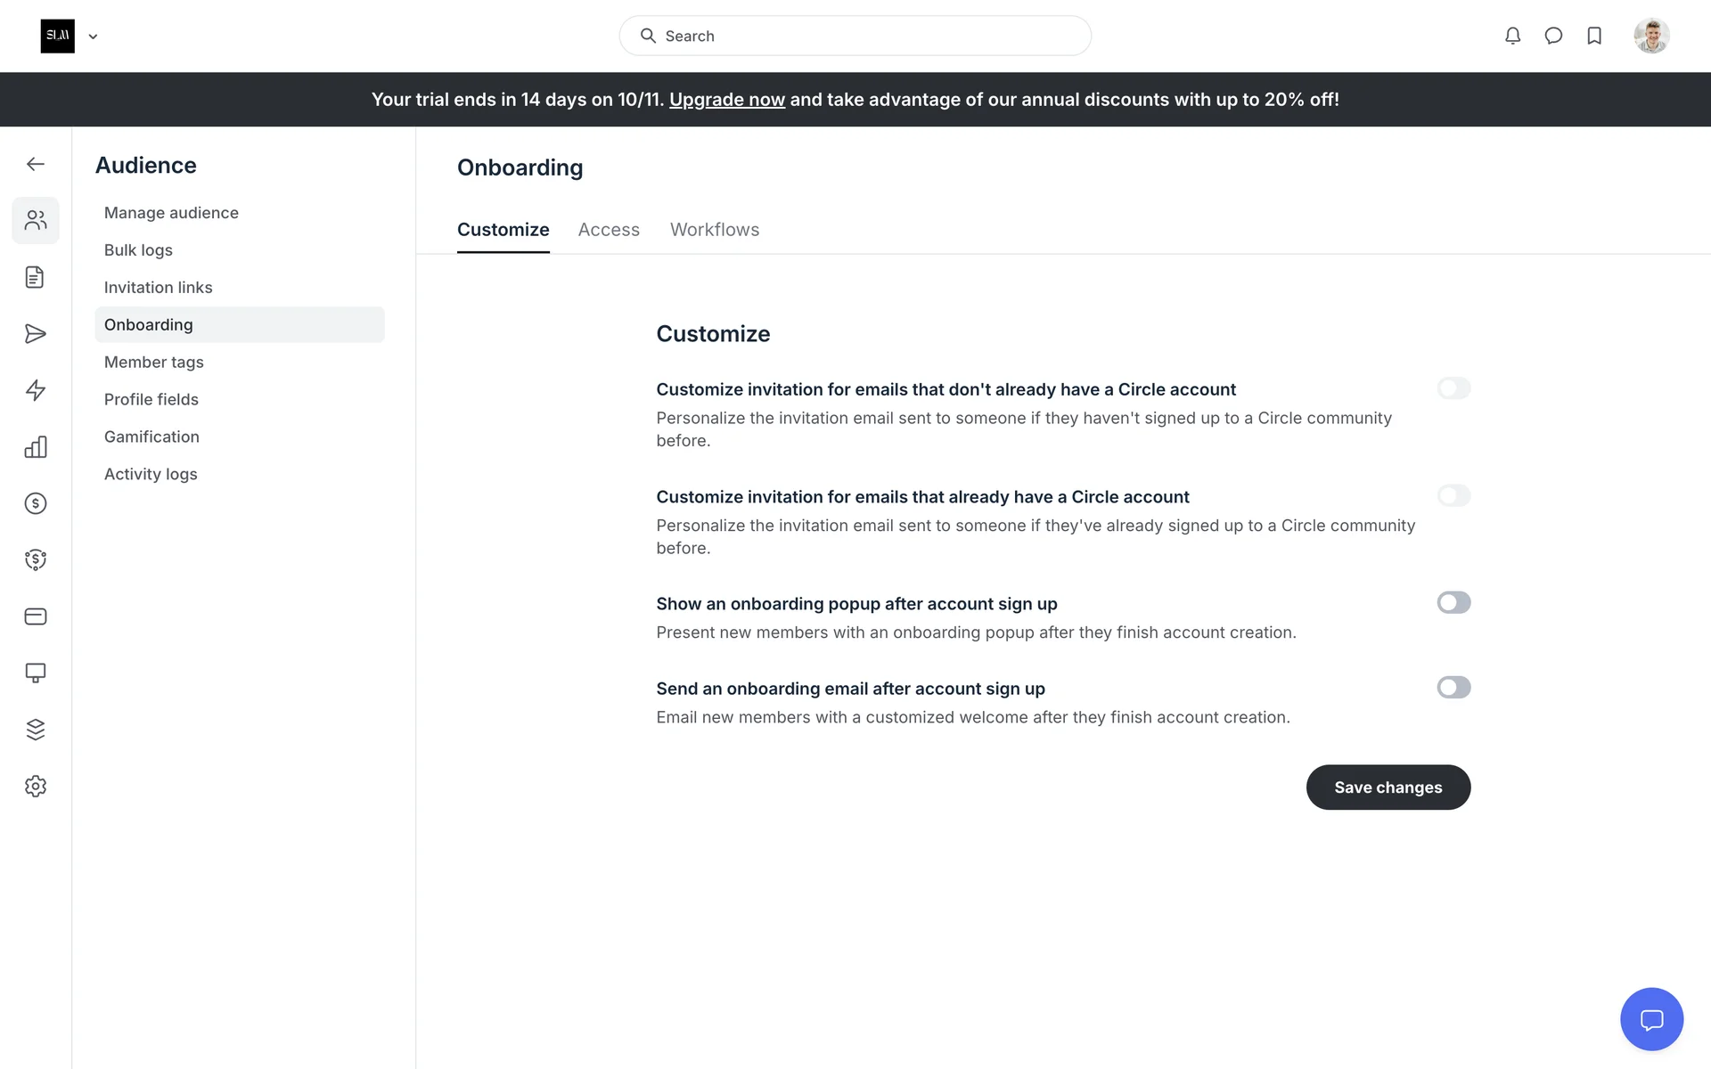Click the paper plane icon in sidebar
This screenshot has width=1711, height=1069.
tap(36, 334)
